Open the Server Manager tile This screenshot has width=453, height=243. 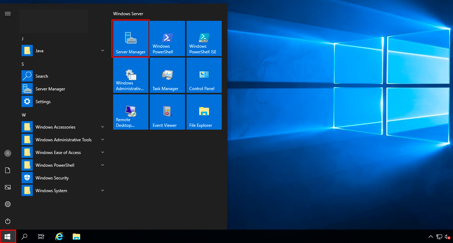pyautogui.click(x=131, y=38)
